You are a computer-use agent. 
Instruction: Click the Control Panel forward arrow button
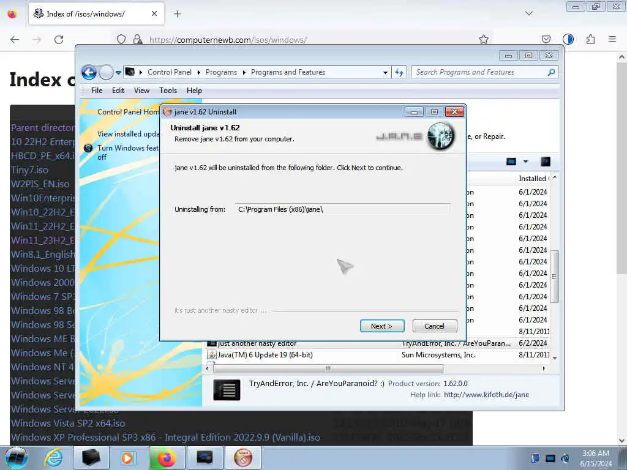(106, 72)
